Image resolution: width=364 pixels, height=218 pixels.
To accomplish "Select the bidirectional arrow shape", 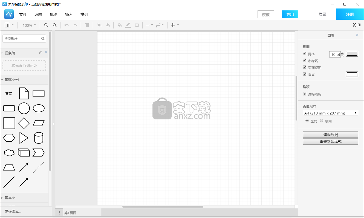I will point(24,182).
